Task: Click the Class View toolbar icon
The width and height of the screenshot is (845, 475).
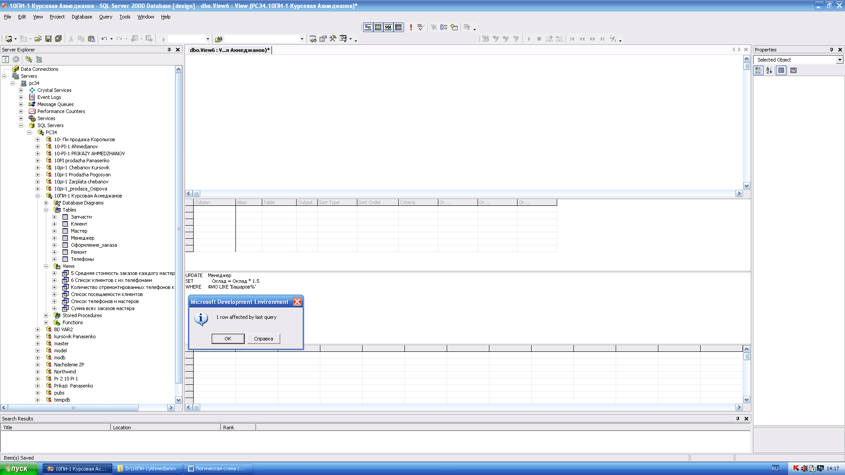Action: pos(343,39)
